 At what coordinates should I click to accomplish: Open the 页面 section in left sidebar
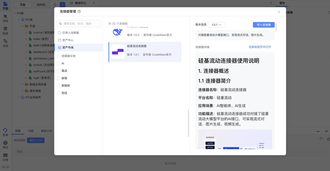[5, 6]
